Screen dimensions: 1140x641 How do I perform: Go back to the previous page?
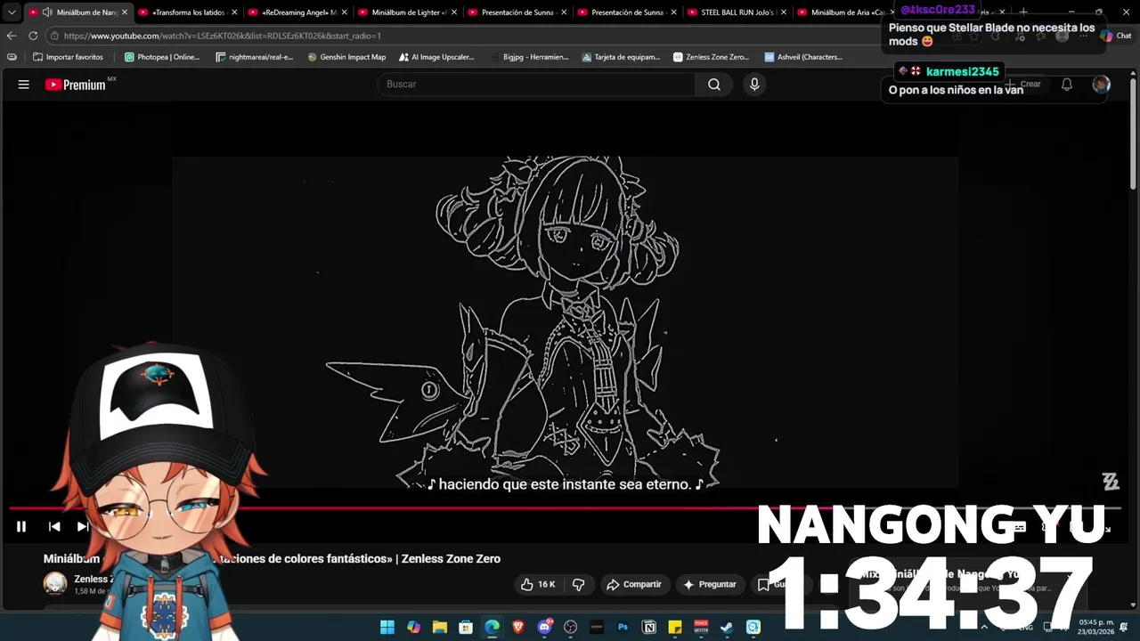click(12, 36)
